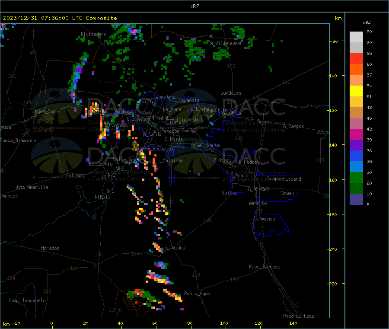Click the 'Soitue' map label
389x329 pixels.
230,193
